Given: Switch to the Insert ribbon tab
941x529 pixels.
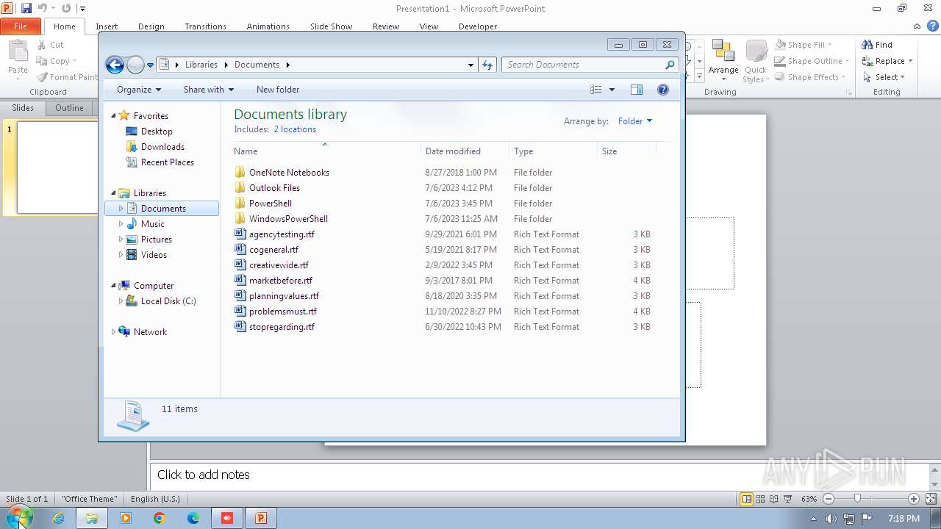Looking at the screenshot, I should (x=107, y=26).
